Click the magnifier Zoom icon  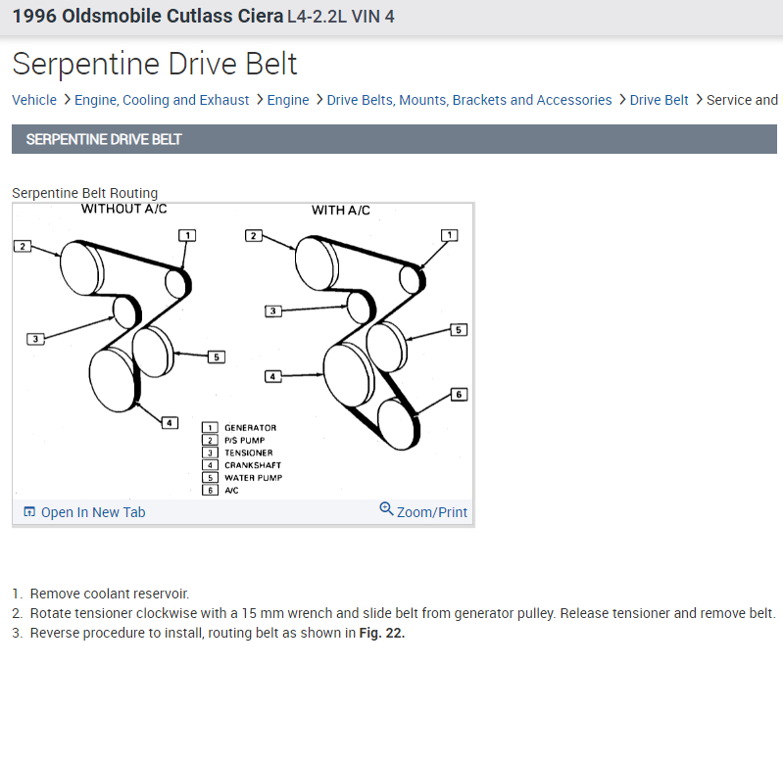[386, 508]
